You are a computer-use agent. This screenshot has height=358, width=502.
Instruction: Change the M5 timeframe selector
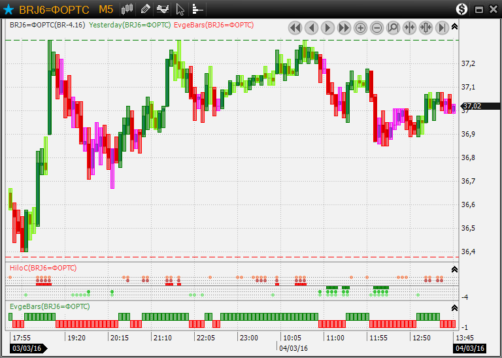click(x=106, y=9)
